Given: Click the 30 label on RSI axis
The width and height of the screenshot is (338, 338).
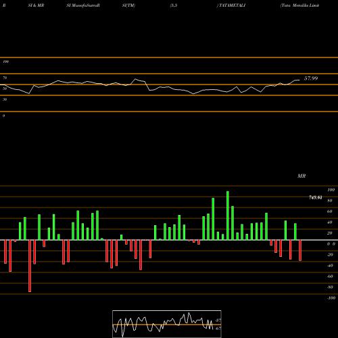Looking at the screenshot, I should [5, 99].
